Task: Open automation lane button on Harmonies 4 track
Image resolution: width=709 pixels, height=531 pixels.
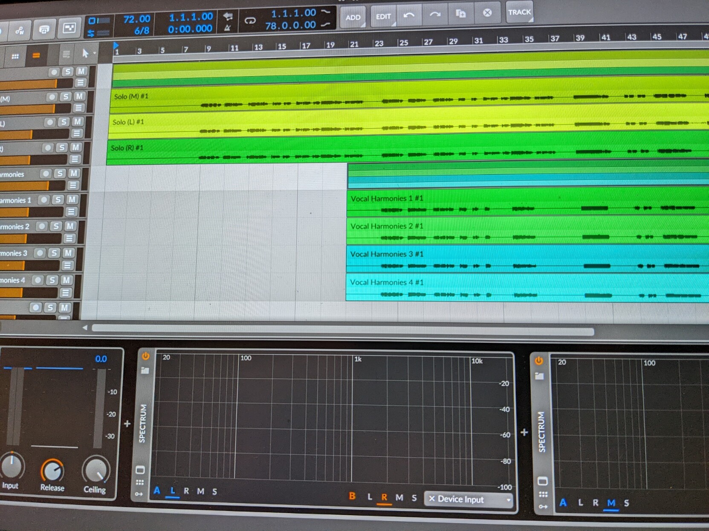Action: [65, 293]
